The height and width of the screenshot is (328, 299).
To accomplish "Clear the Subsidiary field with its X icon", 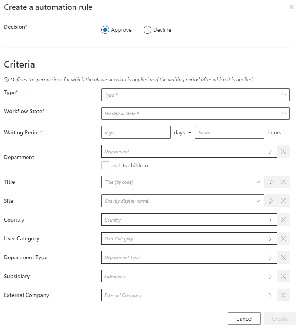I will (x=283, y=276).
